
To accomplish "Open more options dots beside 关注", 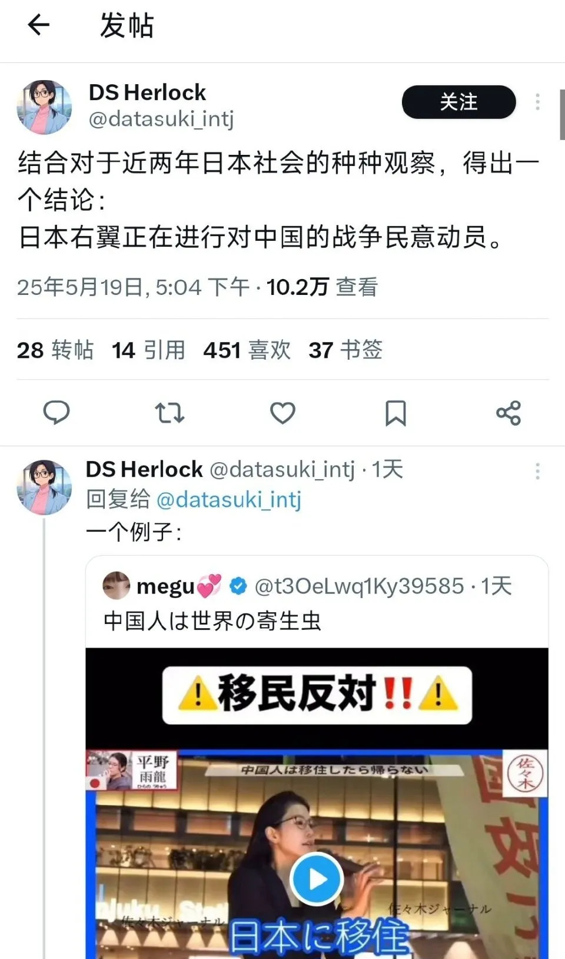I will point(537,102).
